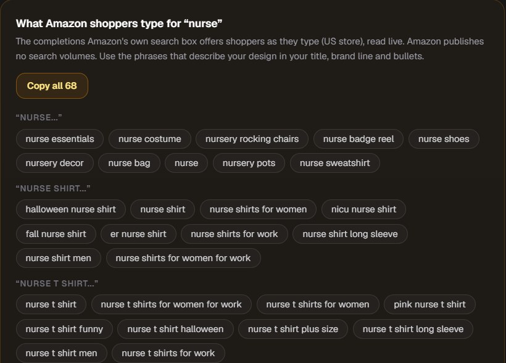
Task: Choose the nursery rocking chairs chip
Action: (x=252, y=139)
